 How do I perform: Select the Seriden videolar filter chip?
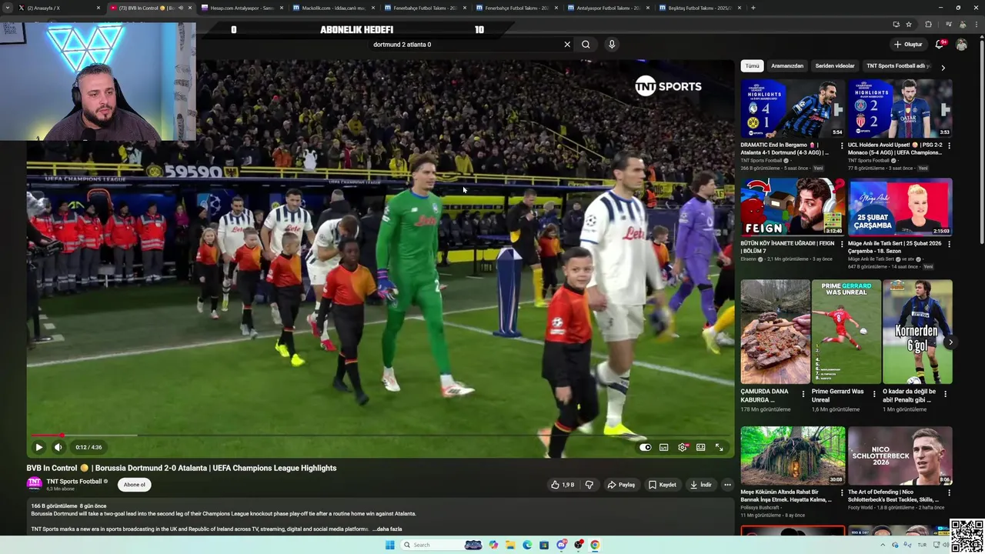835,66
